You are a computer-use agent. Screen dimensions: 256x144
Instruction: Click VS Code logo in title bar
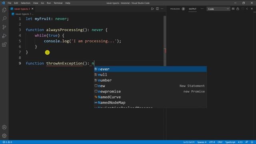point(3,3)
